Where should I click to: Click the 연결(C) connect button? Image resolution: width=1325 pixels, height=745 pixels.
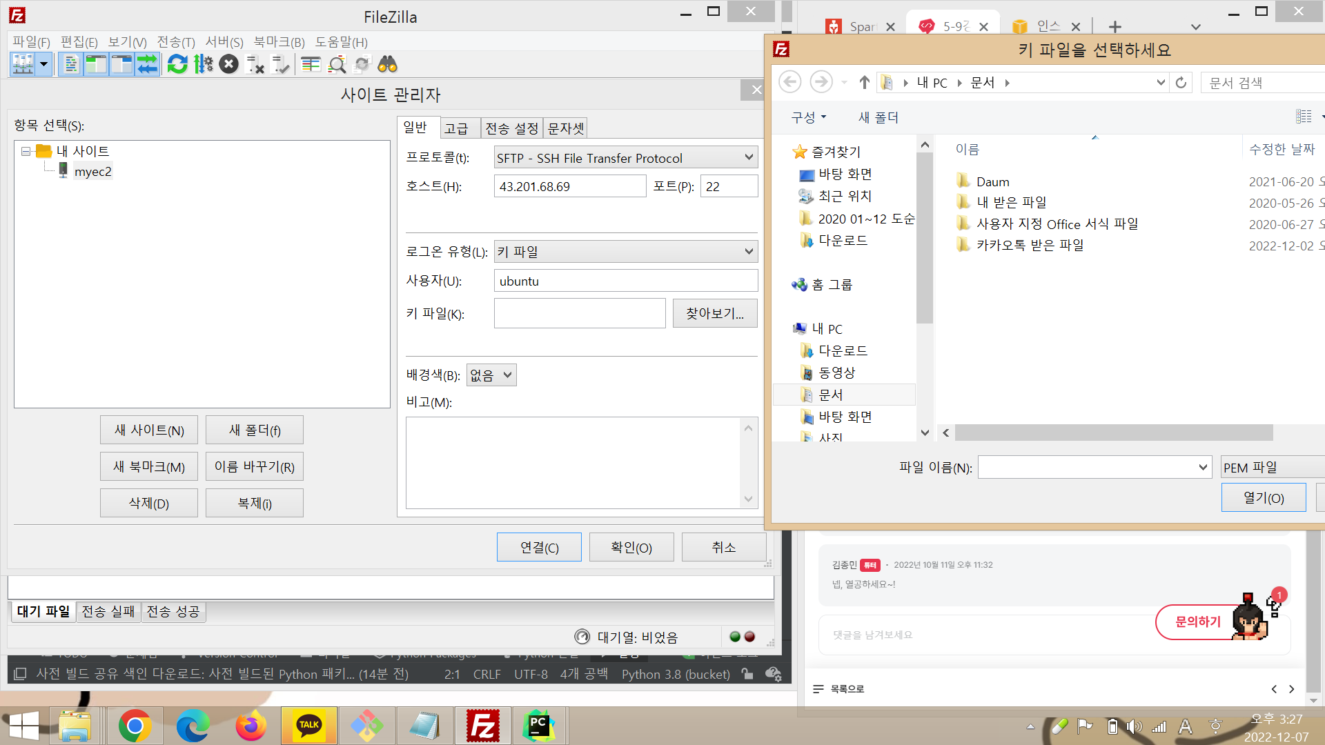point(539,548)
